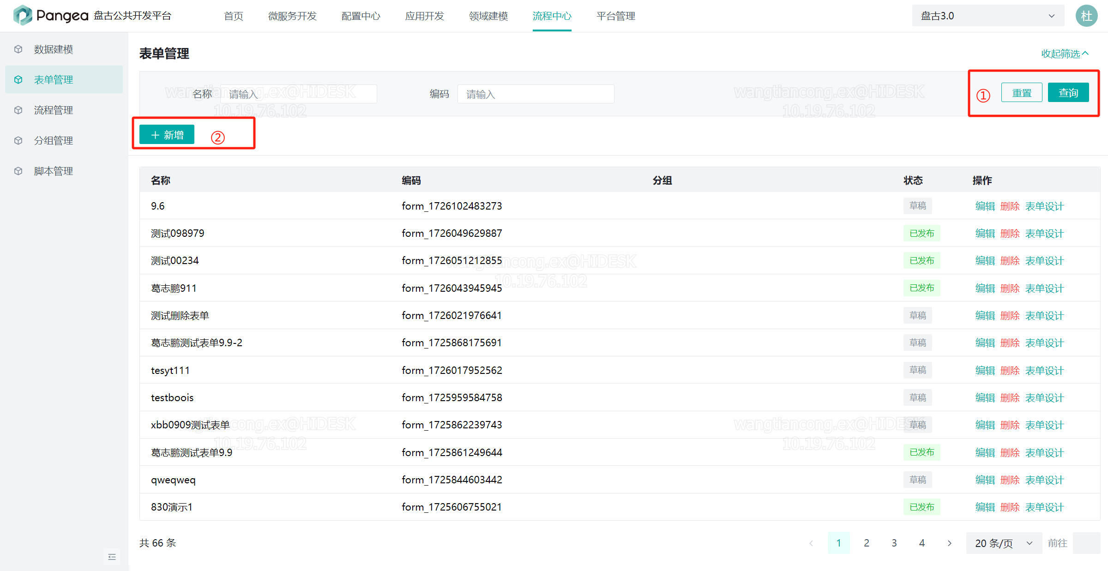Viewport: 1108px width, 571px height.
Task: Click 编辑 for row 9.6
Action: tap(985, 206)
